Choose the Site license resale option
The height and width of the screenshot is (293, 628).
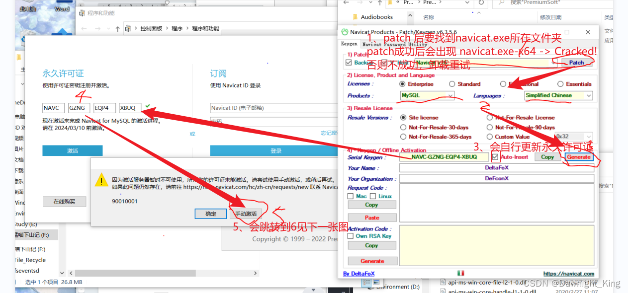[x=403, y=118]
